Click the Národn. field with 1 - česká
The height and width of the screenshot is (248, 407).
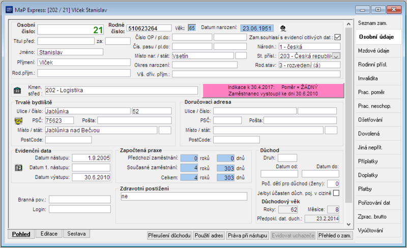coord(309,47)
